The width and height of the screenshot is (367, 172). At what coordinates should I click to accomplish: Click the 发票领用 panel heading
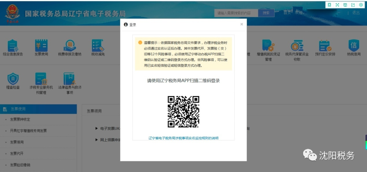pyautogui.click(x=94, y=111)
